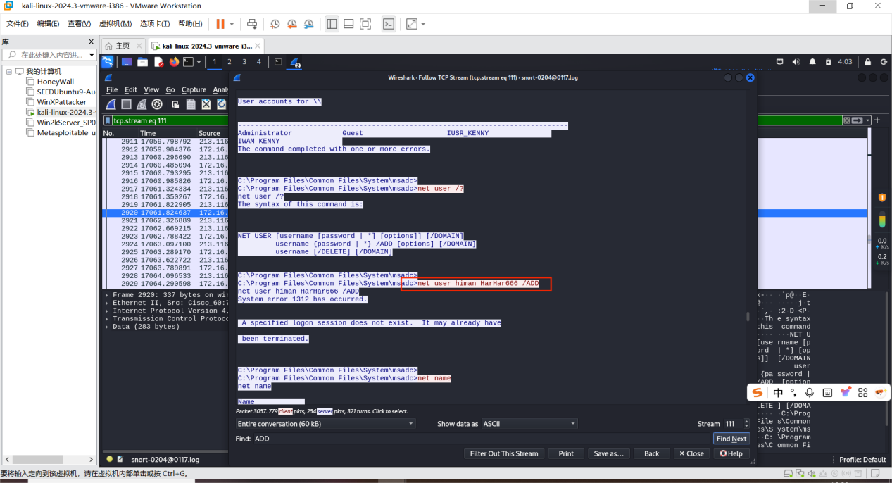Open the snapshot manager icon
This screenshot has width=892, height=483.
308,24
